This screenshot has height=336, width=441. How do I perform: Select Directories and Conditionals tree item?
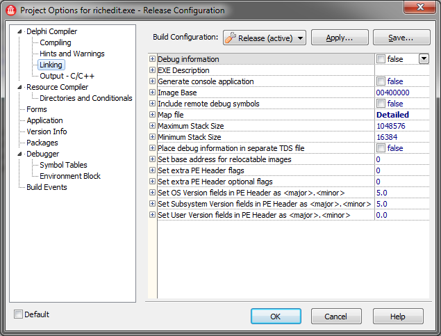(86, 98)
